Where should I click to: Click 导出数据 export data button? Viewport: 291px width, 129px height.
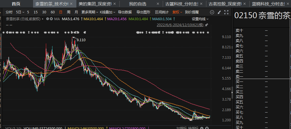coord(125,12)
